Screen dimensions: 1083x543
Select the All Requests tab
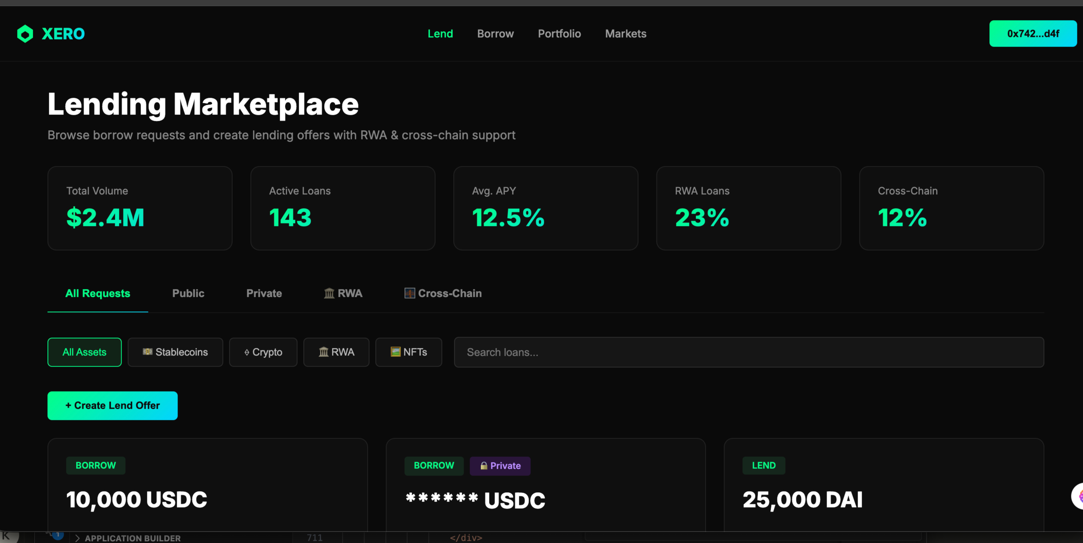(97, 294)
